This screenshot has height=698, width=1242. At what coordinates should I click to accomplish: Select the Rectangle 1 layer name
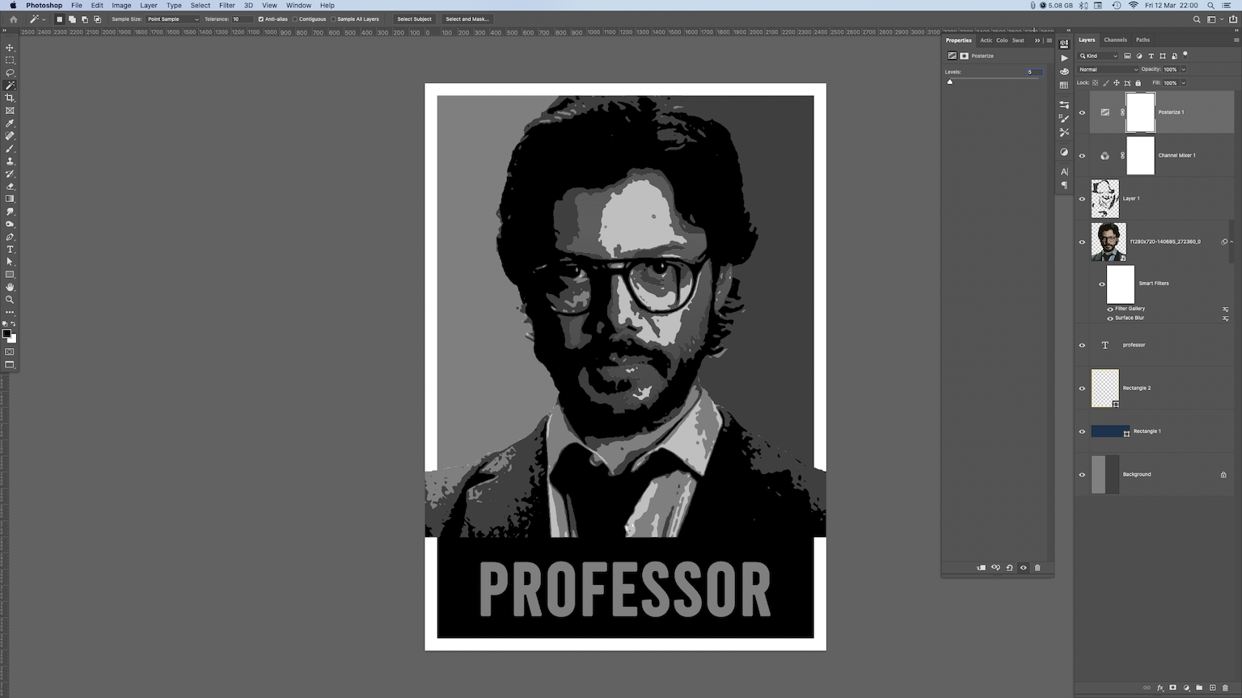[1147, 431]
